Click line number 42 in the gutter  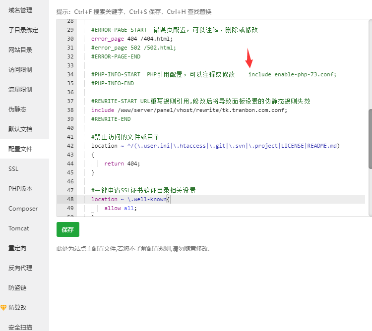(x=70, y=146)
